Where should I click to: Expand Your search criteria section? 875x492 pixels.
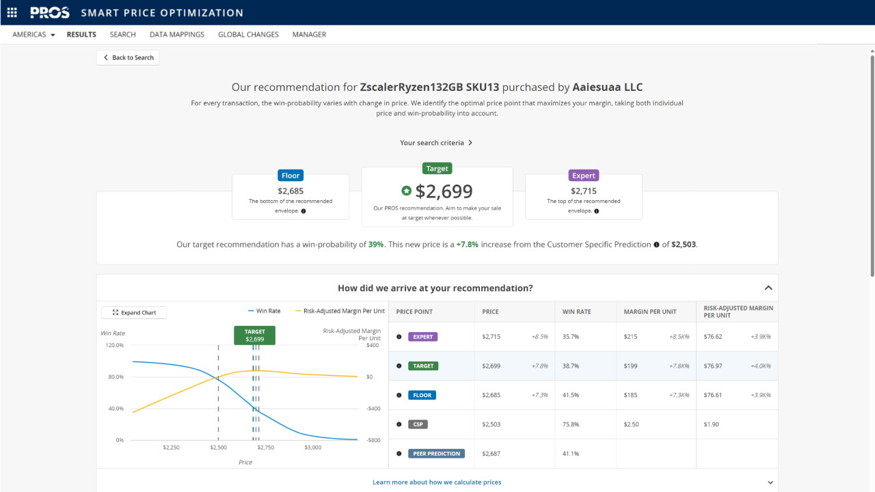point(436,143)
